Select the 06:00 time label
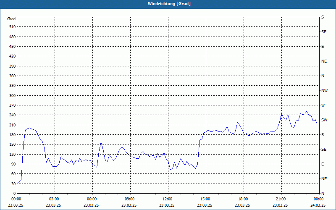 [92, 199]
